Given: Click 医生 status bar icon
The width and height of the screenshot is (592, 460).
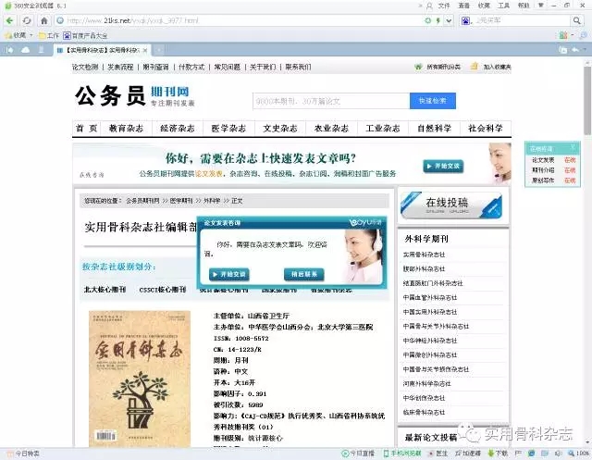Looking at the screenshot, I should (x=438, y=454).
